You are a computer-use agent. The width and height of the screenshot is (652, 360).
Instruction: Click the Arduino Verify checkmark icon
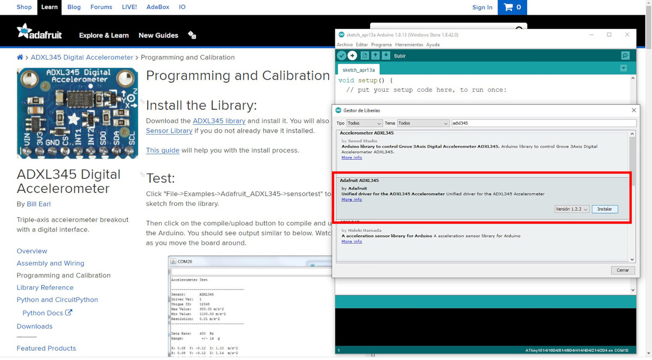point(341,55)
